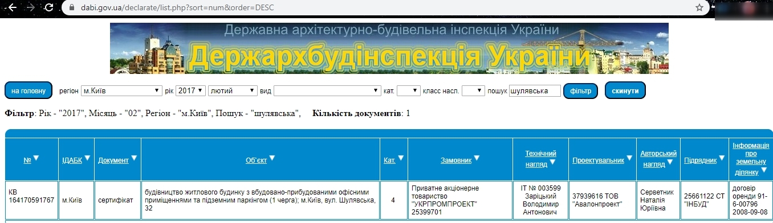Open the класс насл. dropdown
Screen dimensions: 773x223
[x=473, y=91]
